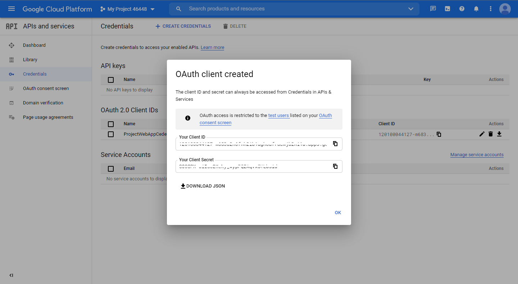Open the test users link in dialog
The height and width of the screenshot is (284, 518).
pos(278,116)
